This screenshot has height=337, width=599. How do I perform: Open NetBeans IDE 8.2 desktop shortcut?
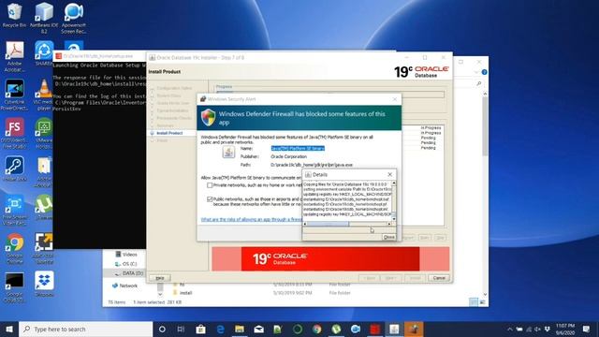click(44, 18)
